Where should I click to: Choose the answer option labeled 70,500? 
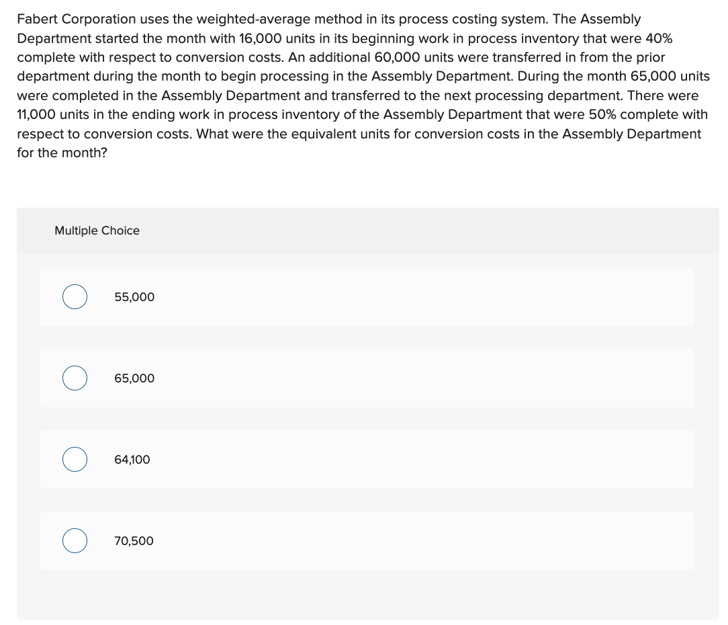pyautogui.click(x=367, y=540)
